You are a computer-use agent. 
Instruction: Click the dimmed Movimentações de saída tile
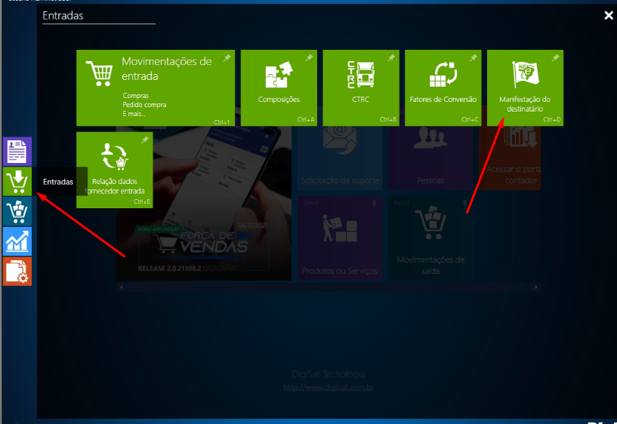click(x=430, y=238)
